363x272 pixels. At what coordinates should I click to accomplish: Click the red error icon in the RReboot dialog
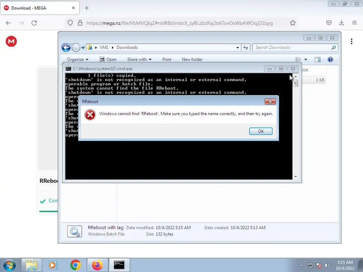click(90, 115)
